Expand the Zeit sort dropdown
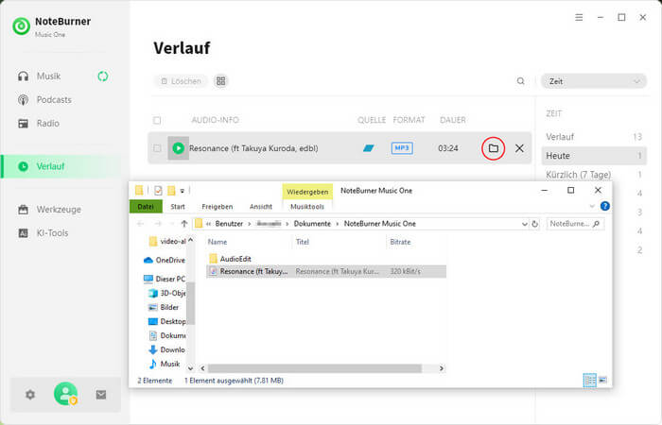The height and width of the screenshot is (425, 662). click(593, 81)
